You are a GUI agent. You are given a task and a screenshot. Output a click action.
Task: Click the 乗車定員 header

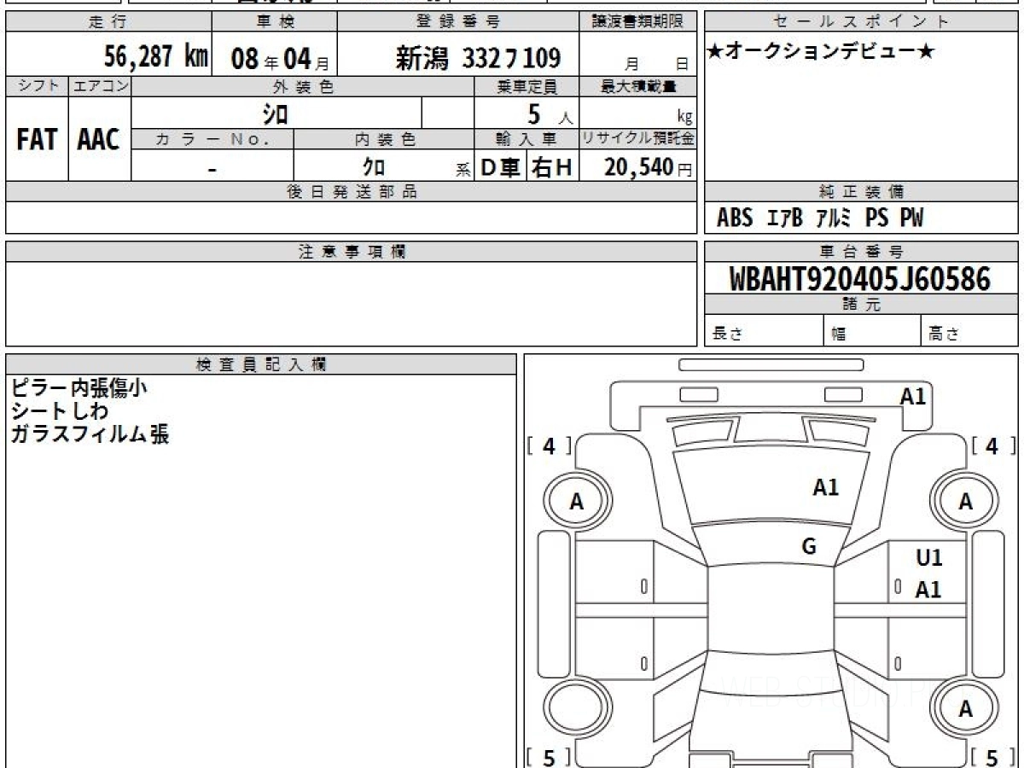click(527, 86)
